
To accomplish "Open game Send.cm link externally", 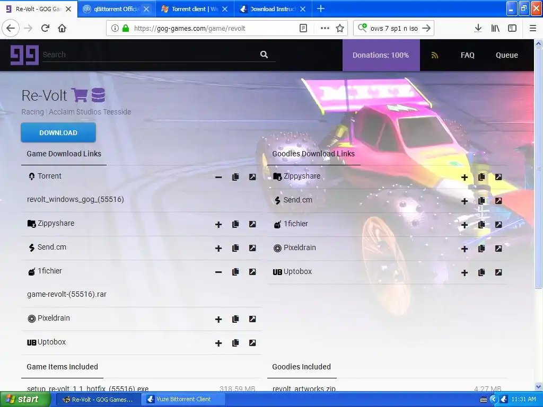I will [252, 248].
